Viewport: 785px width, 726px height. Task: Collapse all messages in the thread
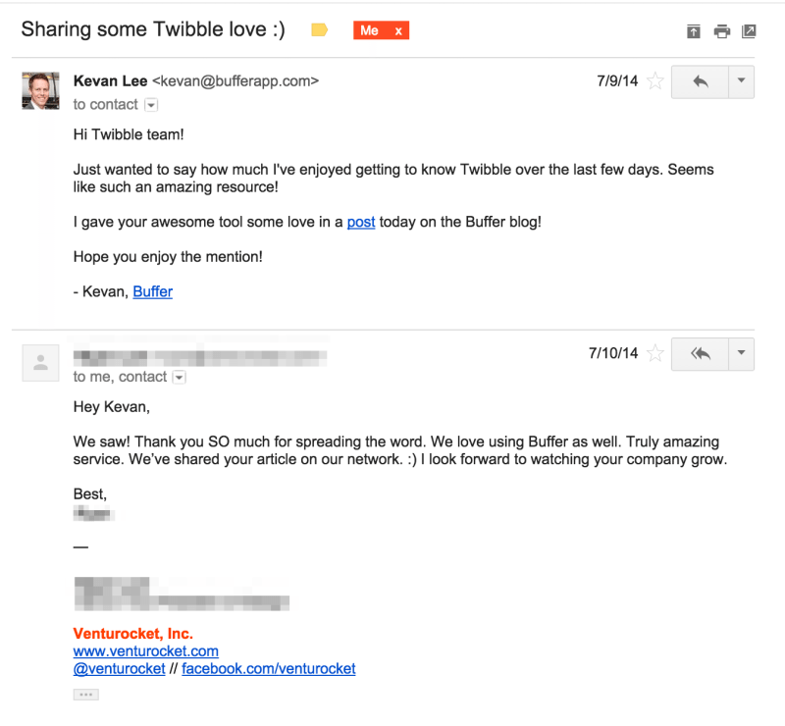click(x=692, y=30)
